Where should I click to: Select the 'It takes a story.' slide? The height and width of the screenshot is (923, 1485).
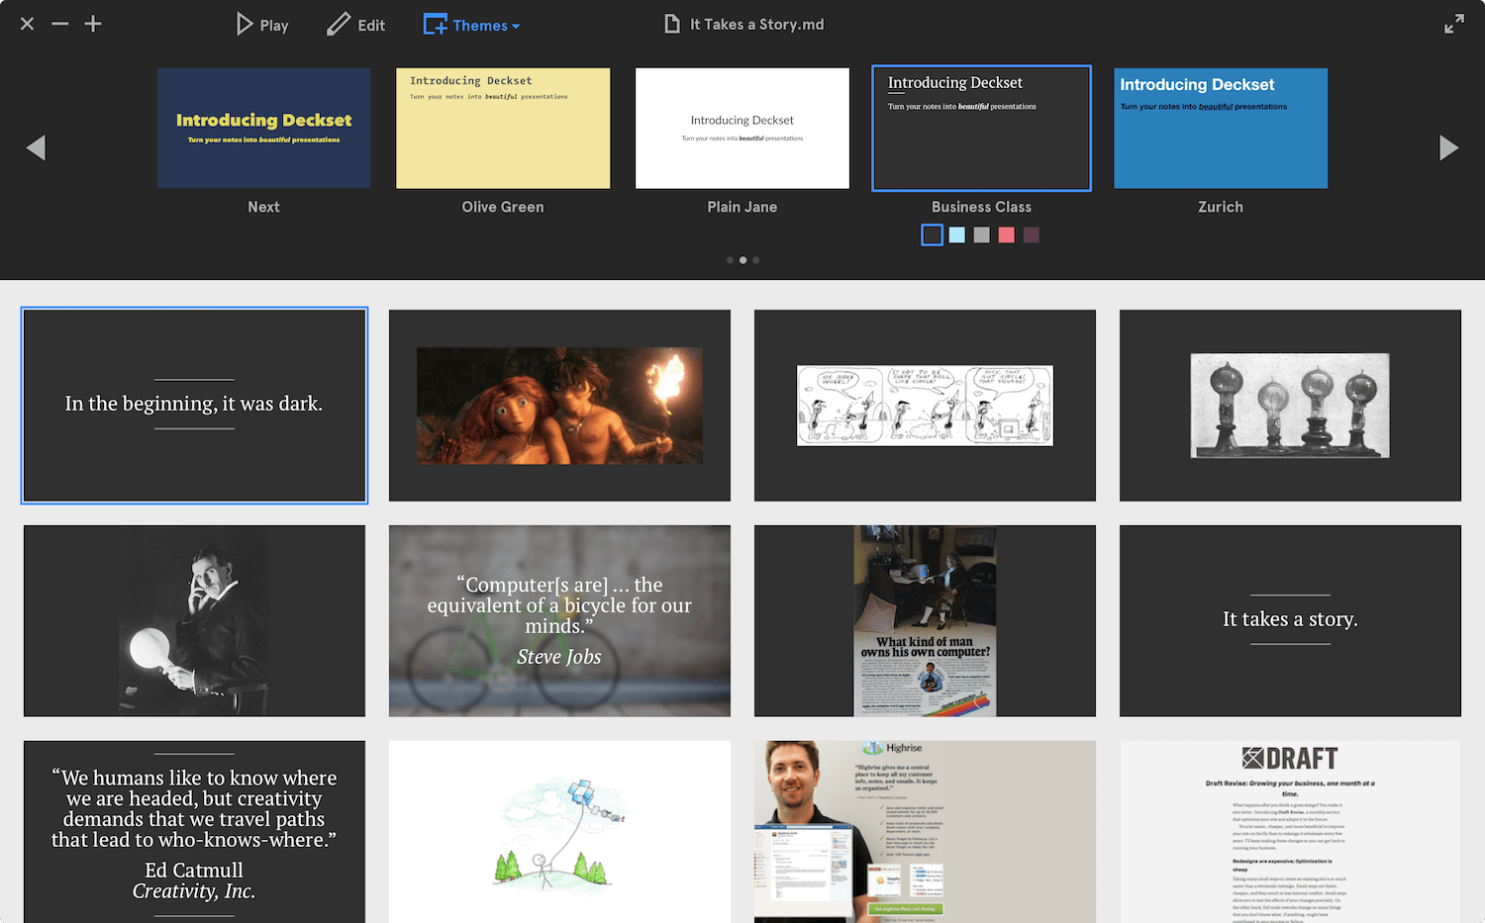1290,620
